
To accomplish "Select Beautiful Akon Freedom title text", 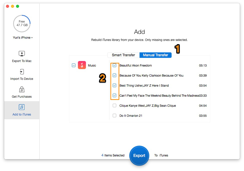I will [136, 66].
